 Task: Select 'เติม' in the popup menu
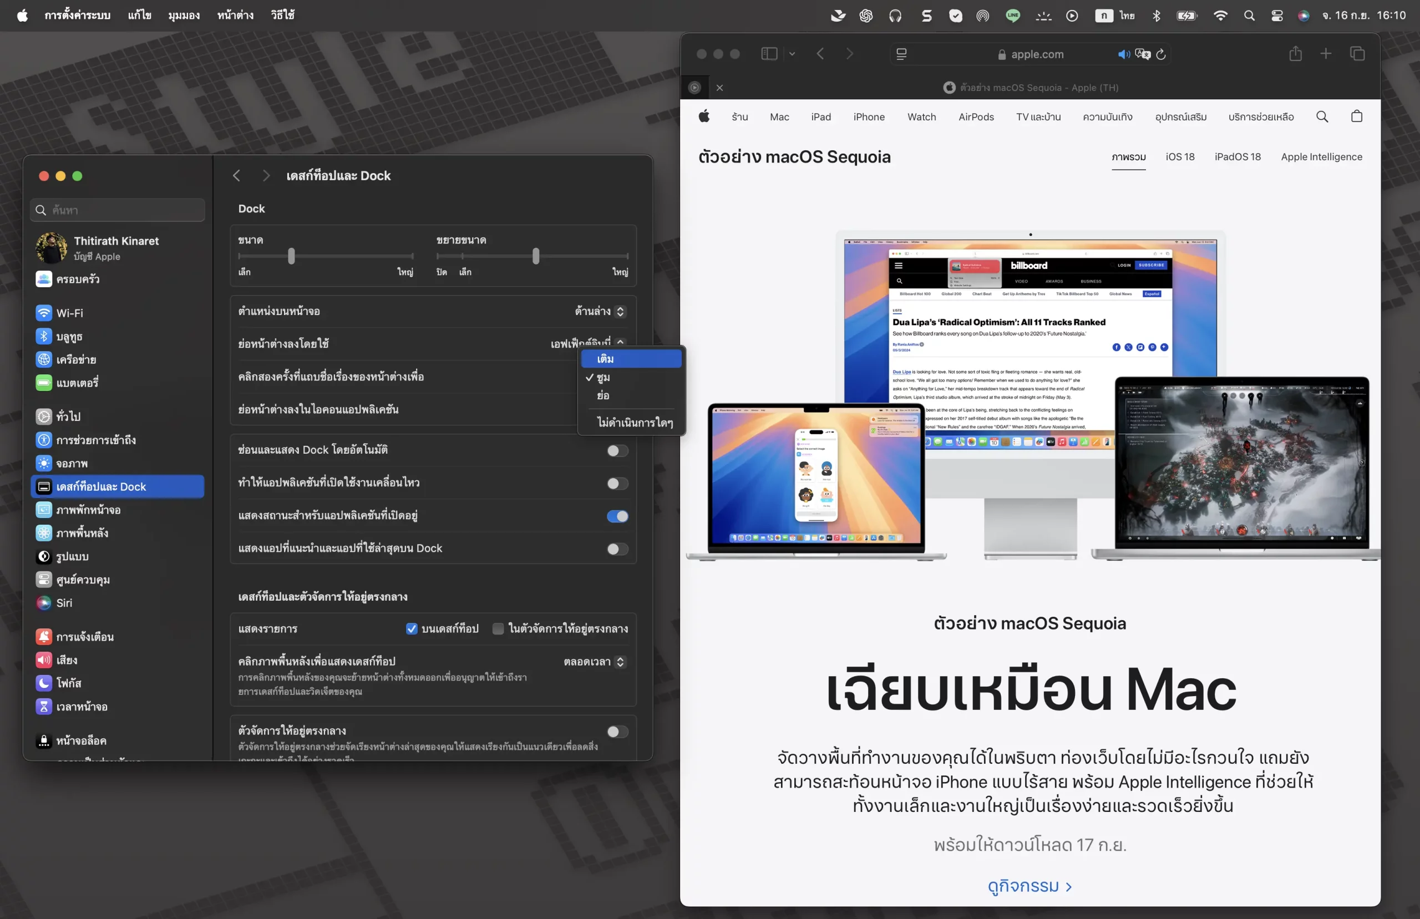point(631,359)
